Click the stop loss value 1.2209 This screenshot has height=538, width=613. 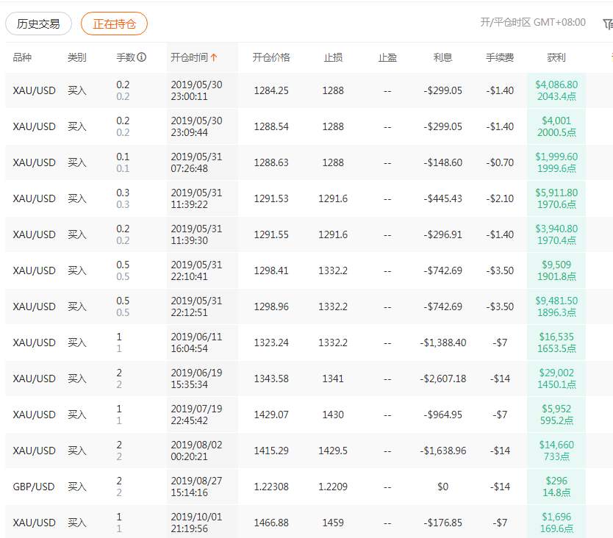[x=333, y=487]
